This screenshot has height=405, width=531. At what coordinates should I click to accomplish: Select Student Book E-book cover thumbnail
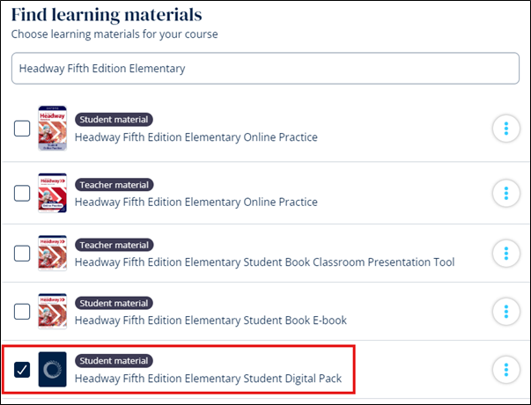click(x=53, y=311)
